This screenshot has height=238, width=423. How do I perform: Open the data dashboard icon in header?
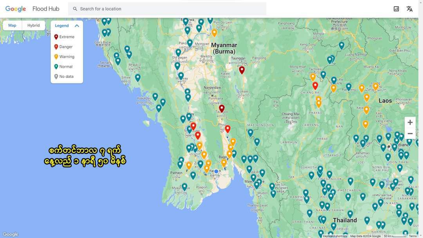[x=396, y=9]
